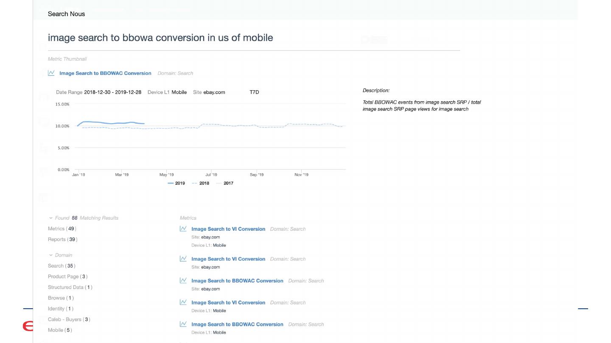Open the Image Search to BBOWAC Conversion thumbnail title link
The width and height of the screenshot is (611, 343).
click(105, 73)
